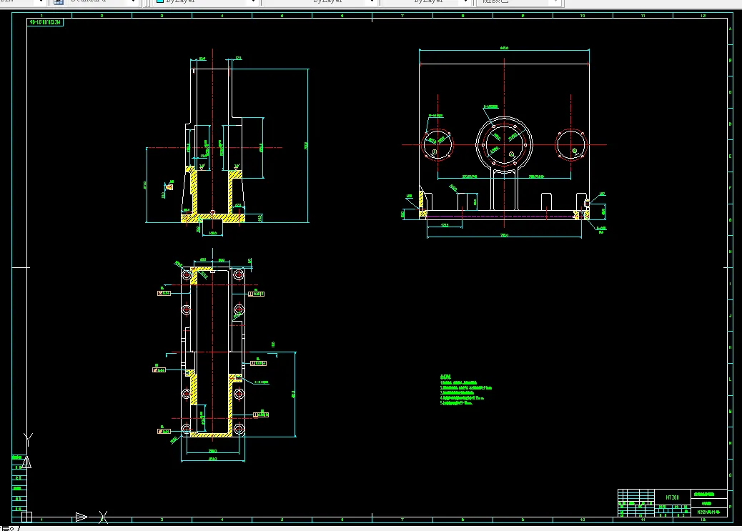Screen dimensions: 742x531
Task: Open the greyed Chinese plot style dropdown
Action: (519, 2)
